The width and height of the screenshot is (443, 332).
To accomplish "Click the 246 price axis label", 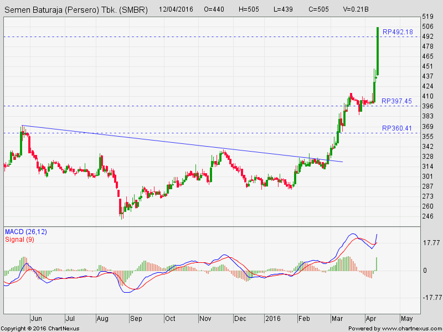I will (x=427, y=216).
